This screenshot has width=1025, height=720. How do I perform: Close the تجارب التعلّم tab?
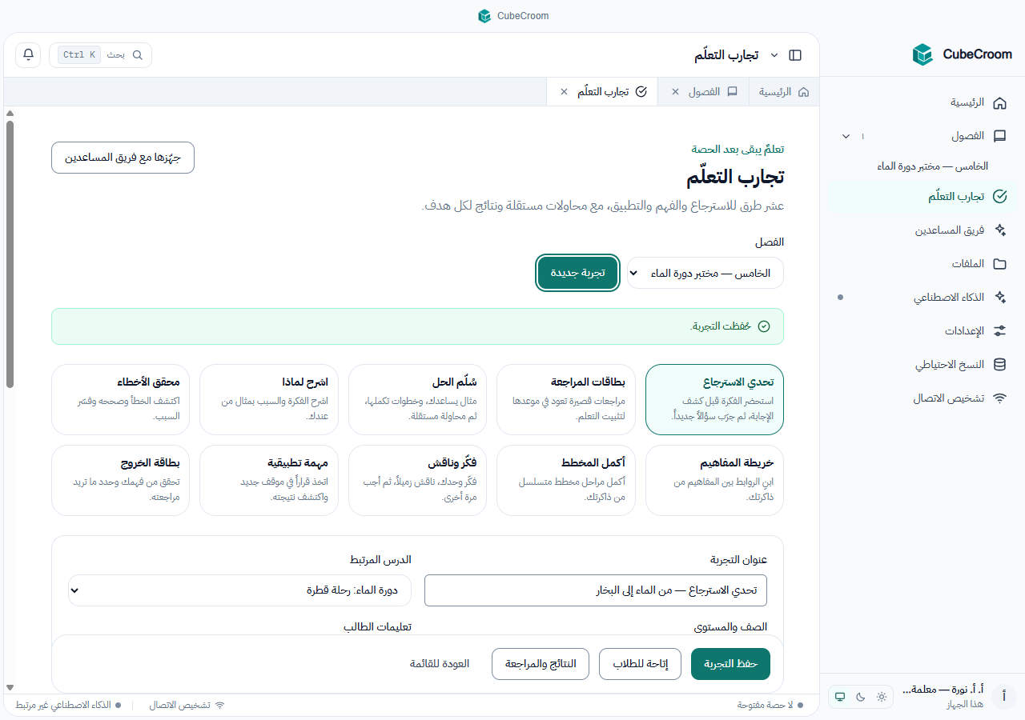[x=564, y=92]
